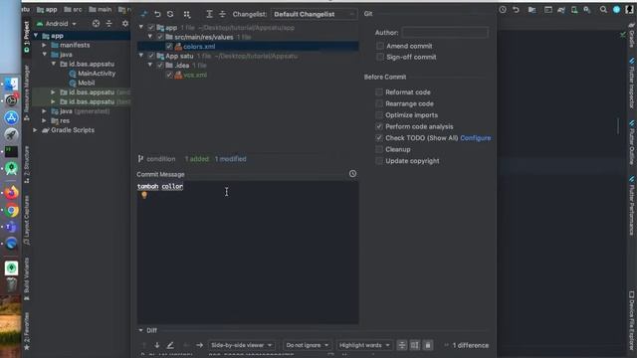Open Project Structure icon in main toolbar
The width and height of the screenshot is (637, 358).
531,9
